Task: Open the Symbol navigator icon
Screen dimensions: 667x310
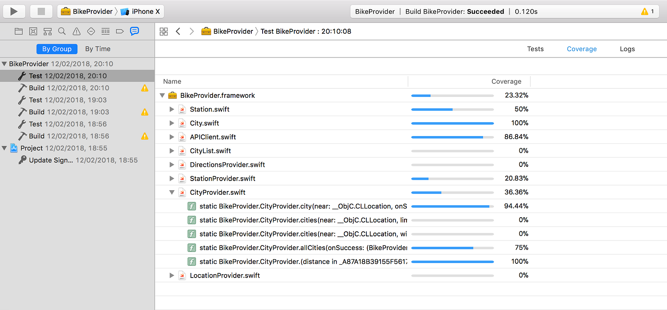Action: coord(48,31)
